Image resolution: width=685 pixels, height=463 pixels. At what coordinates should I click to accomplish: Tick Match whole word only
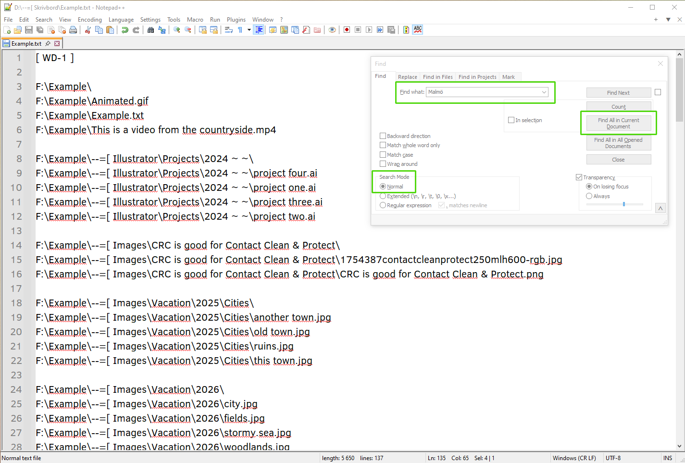tap(383, 145)
